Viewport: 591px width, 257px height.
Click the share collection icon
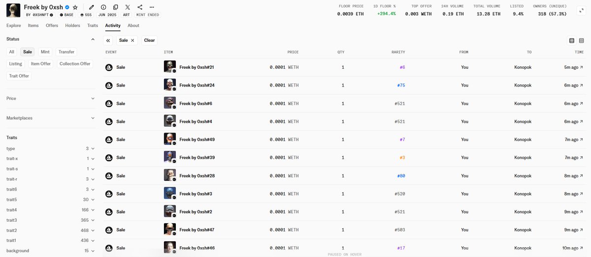[140, 7]
